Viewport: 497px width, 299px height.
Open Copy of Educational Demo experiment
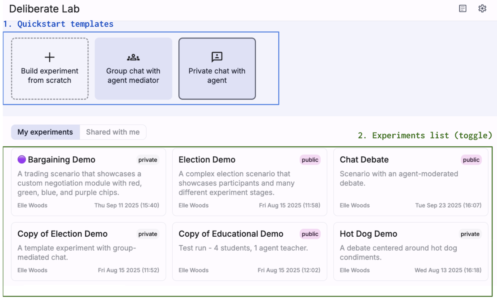231,234
